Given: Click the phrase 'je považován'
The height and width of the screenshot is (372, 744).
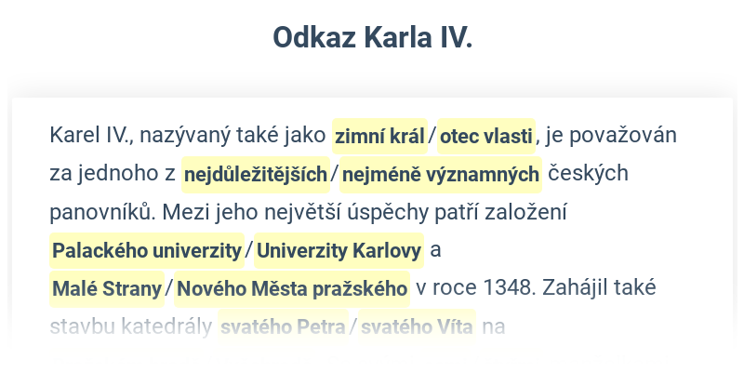Looking at the screenshot, I should (611, 136).
